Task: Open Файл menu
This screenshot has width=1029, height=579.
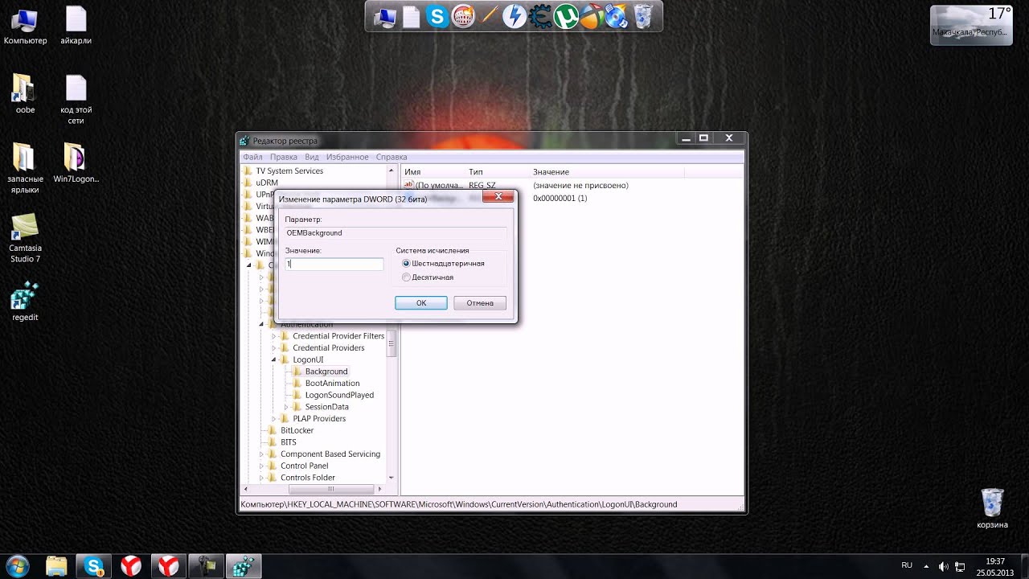Action: [252, 157]
